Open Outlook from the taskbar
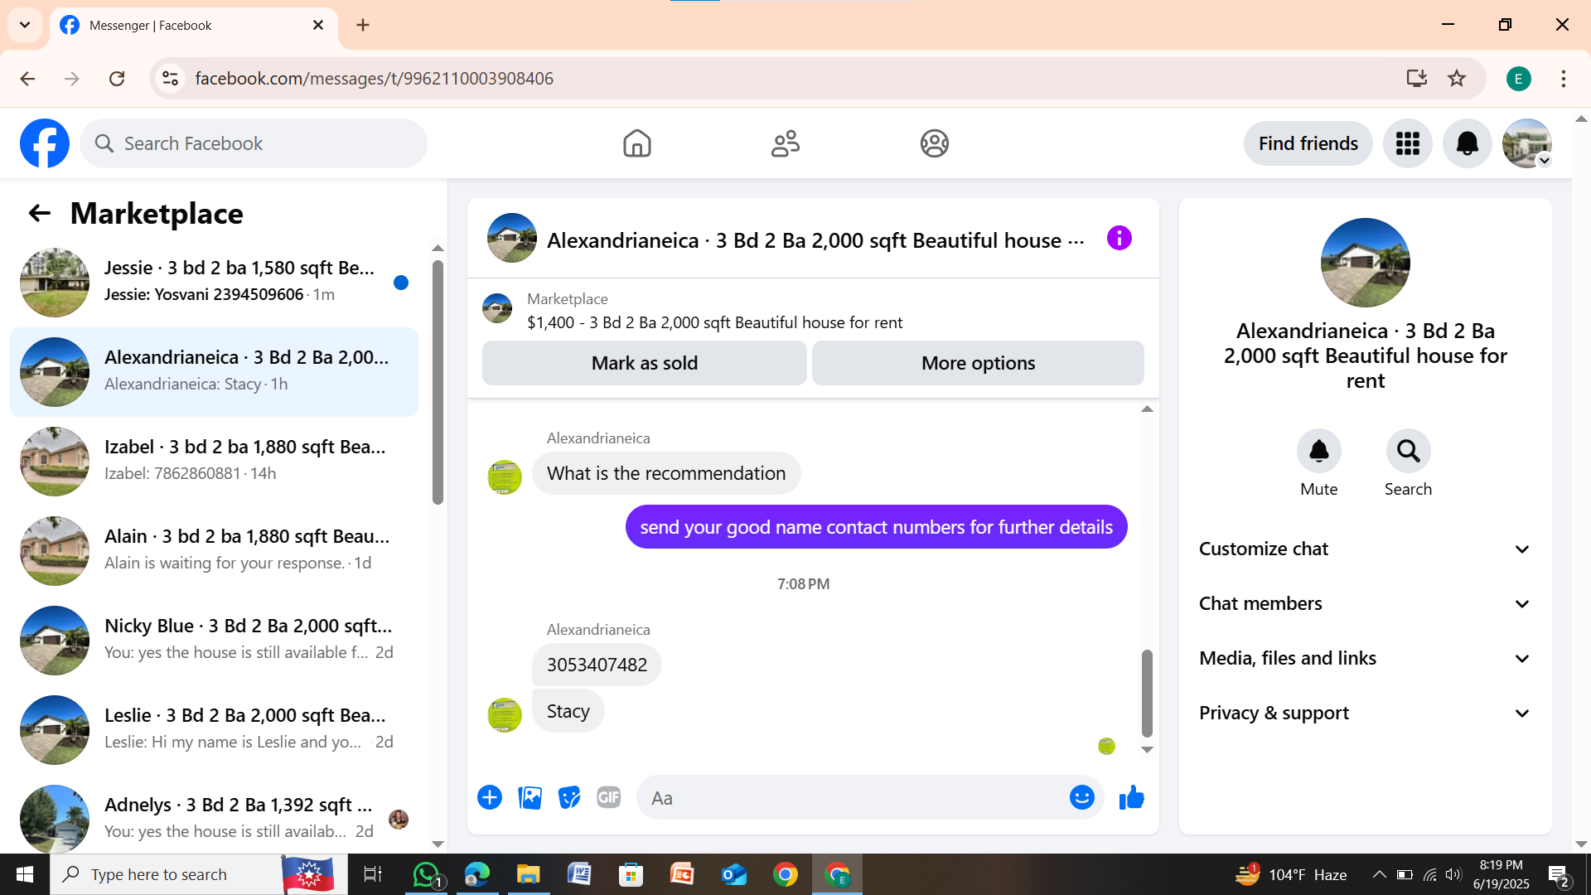The image size is (1591, 895). coord(733,874)
